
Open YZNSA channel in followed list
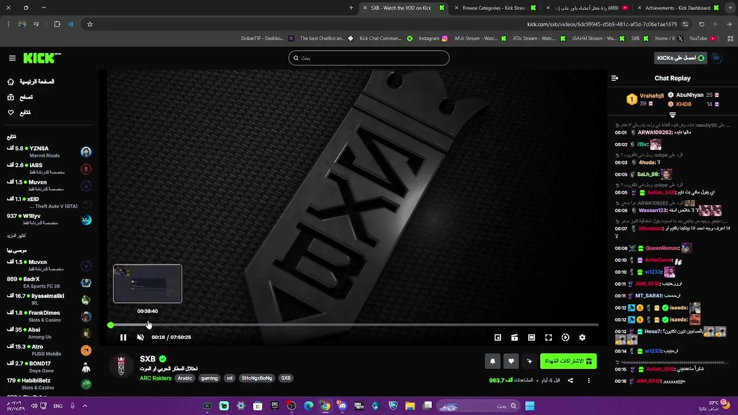coord(49,152)
